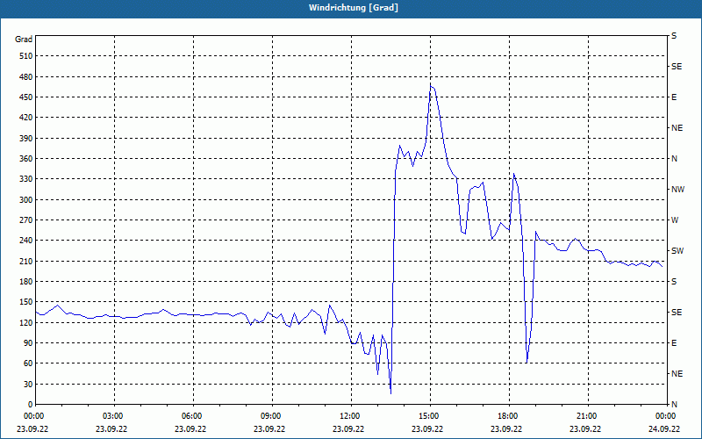This screenshot has height=439, width=702.
Task: Click the 21:00 time label
Action: tap(587, 416)
